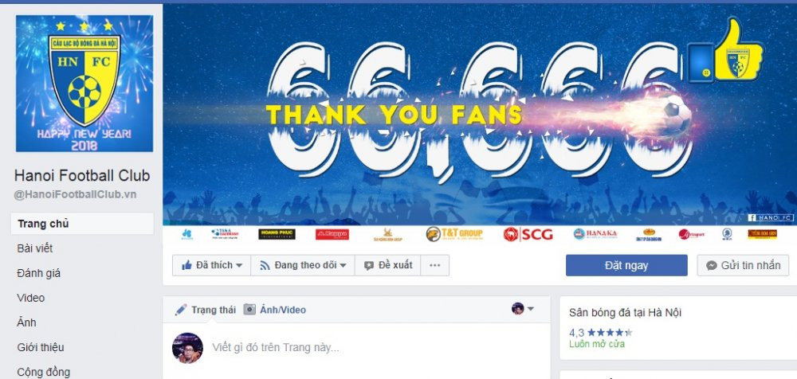Open the three-dots more options button
The height and width of the screenshot is (379, 797).
pyautogui.click(x=434, y=265)
